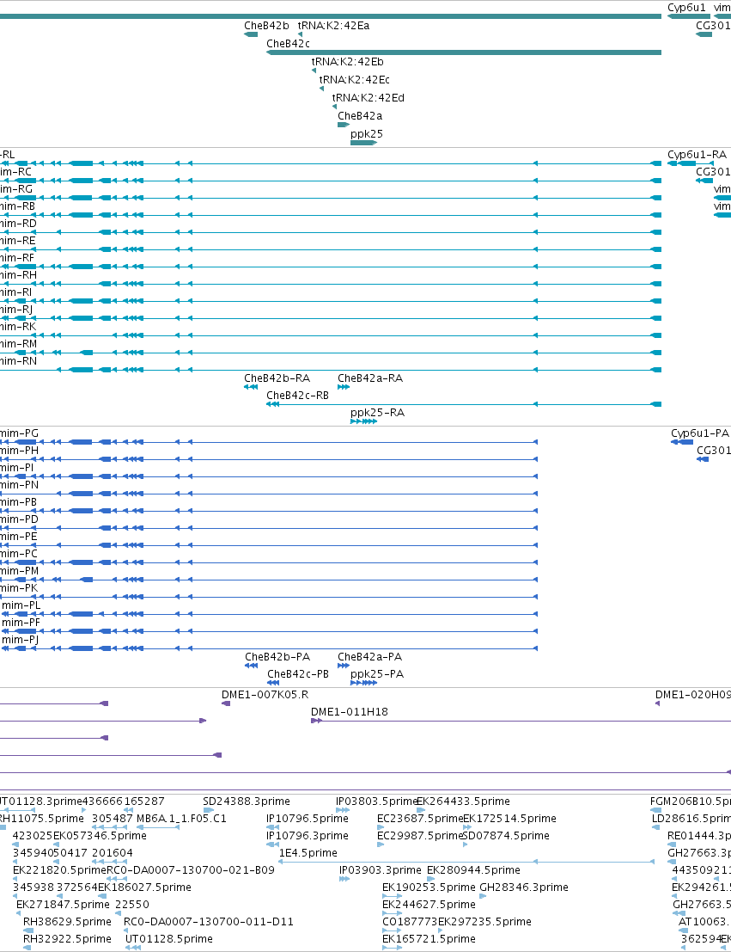
Task: Click the RC0-DA0007-130700-011-D11 label
Action: 209,922
